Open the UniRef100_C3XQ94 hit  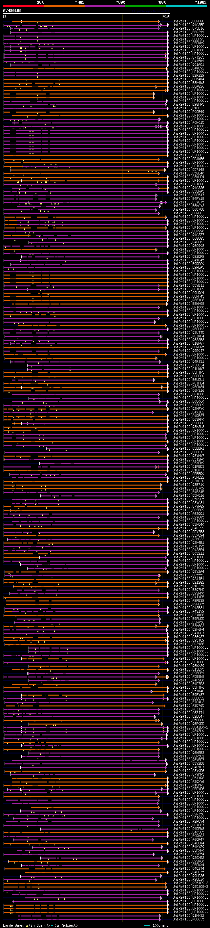188,535
